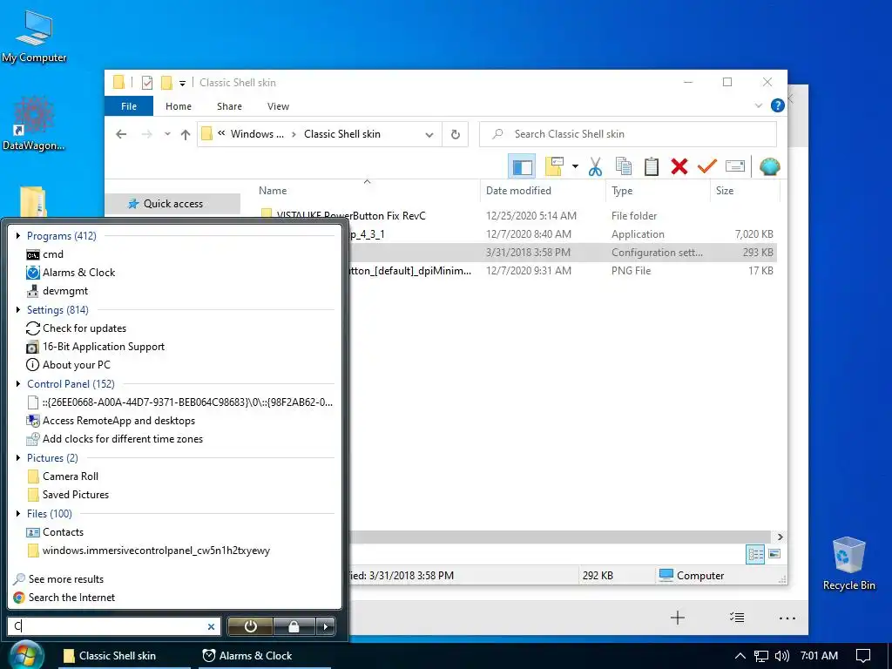Click the Windows Start orb
Viewport: 892px width, 669px height.
(25, 655)
